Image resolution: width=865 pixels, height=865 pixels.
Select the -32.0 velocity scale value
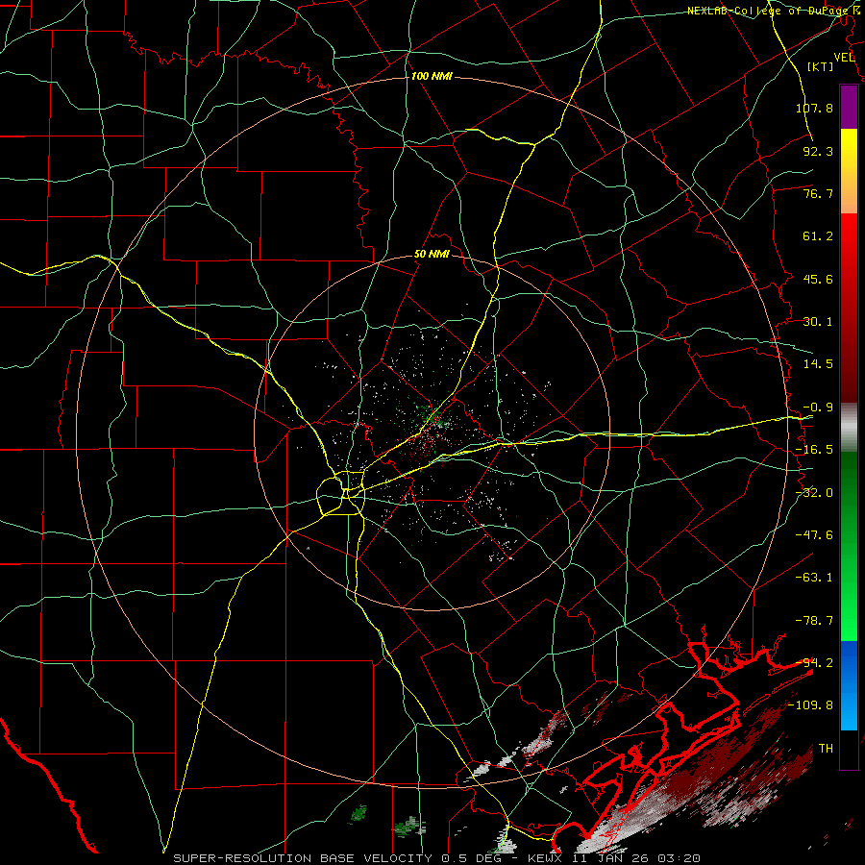click(x=814, y=493)
